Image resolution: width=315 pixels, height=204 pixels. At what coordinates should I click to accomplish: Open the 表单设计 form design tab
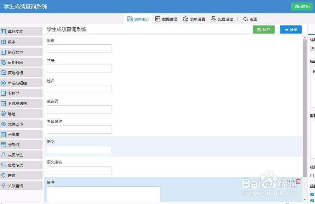[x=138, y=19]
